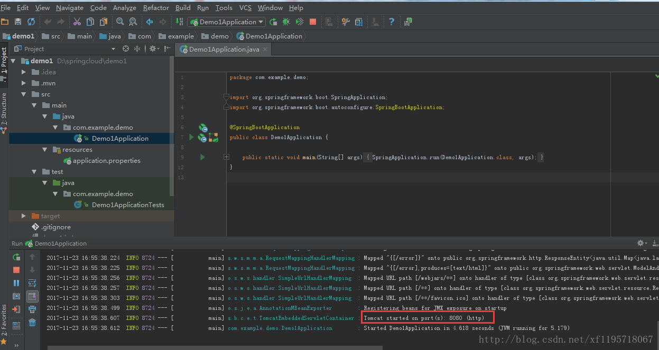Clear all console output with trash icon
Viewport: 659px width, 350px height.
coord(32,323)
